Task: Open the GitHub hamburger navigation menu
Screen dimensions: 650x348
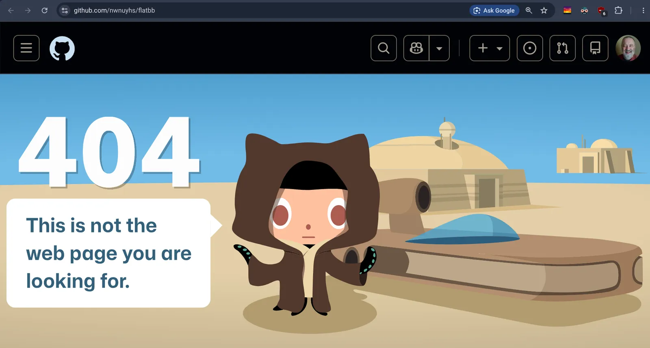Action: [26, 48]
